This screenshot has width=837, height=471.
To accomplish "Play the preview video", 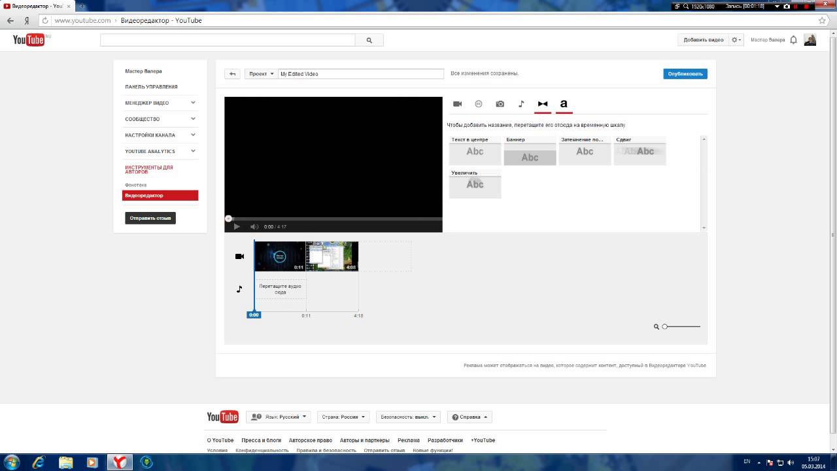I will (x=237, y=226).
